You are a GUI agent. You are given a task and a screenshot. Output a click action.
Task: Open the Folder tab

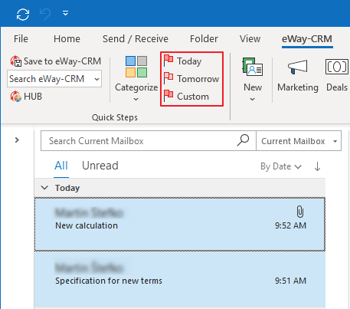tap(204, 39)
